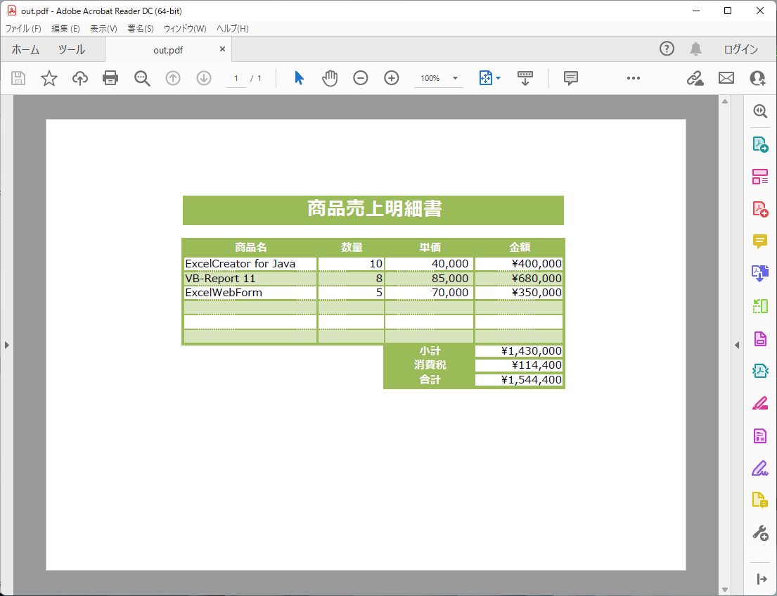Click the page number input field

(236, 78)
